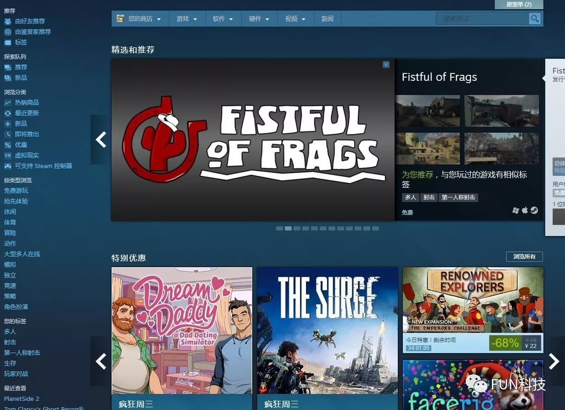Click 生存 under your tags
The height and width of the screenshot is (410, 565).
[10, 363]
